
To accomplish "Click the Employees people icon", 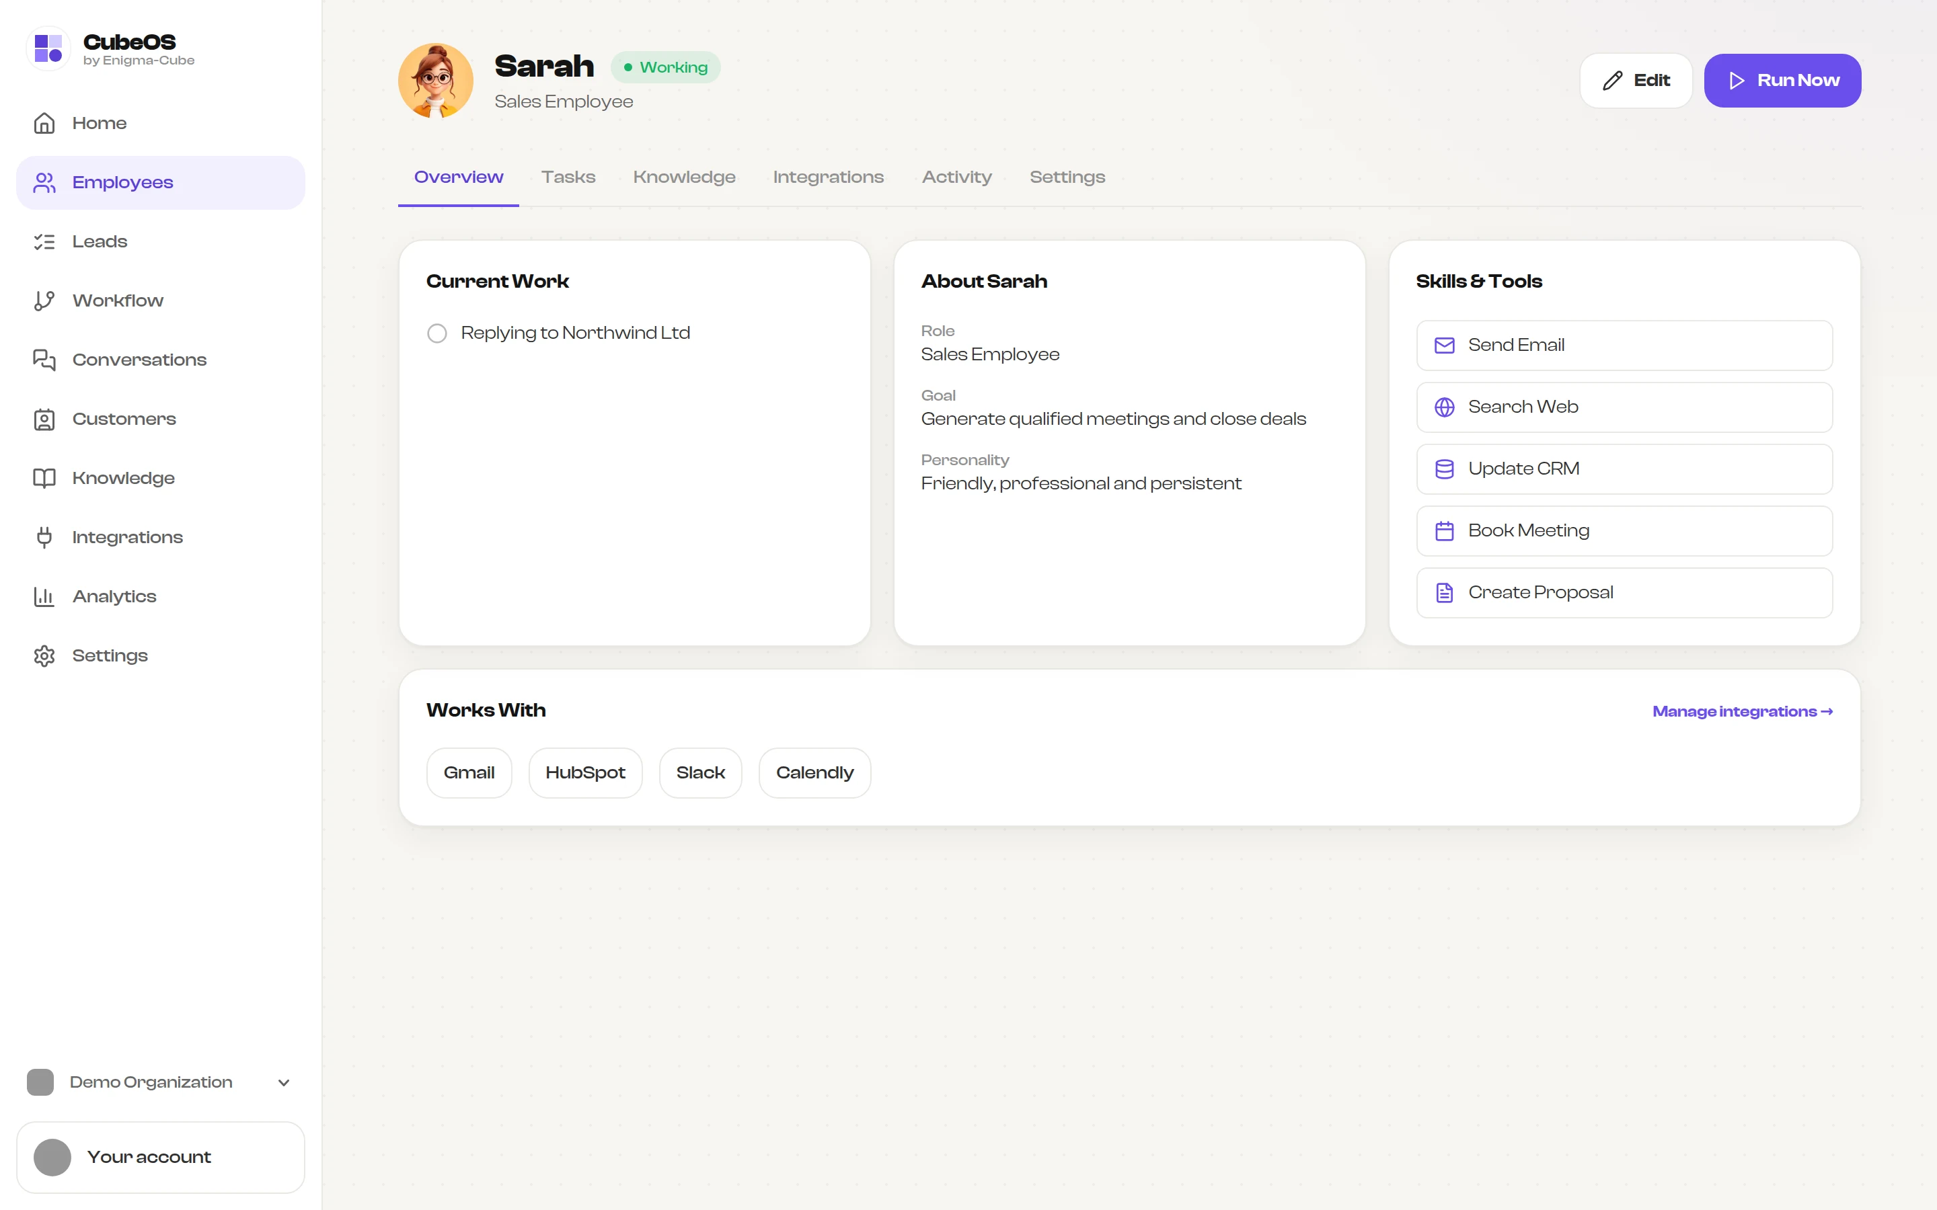I will tap(44, 182).
